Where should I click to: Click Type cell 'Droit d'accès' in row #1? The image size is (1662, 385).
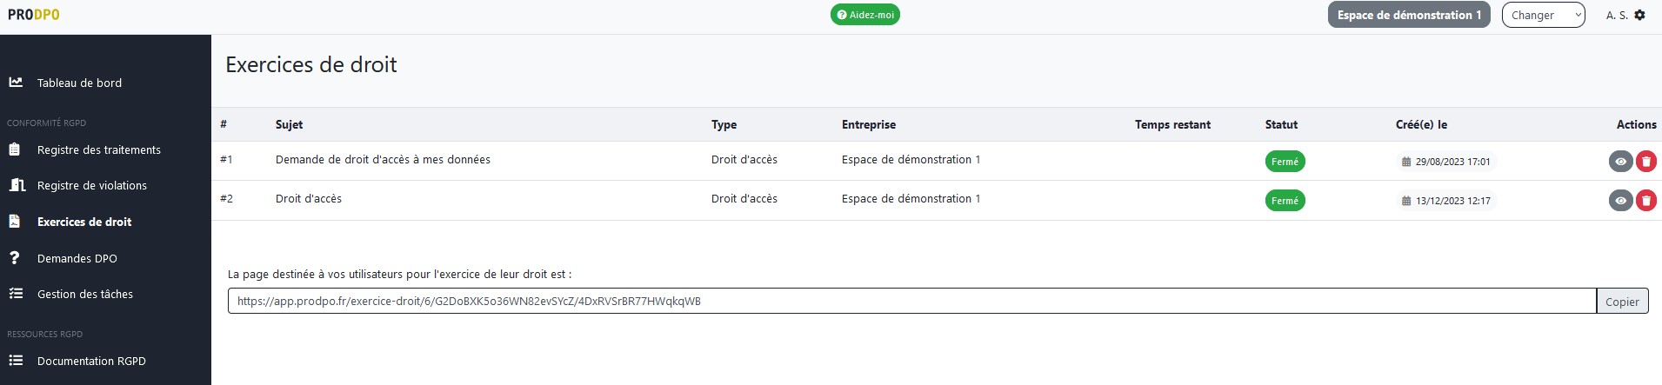coord(744,159)
